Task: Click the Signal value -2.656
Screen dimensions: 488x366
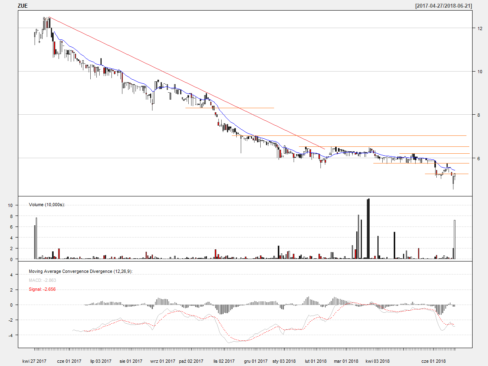Action: (42, 290)
